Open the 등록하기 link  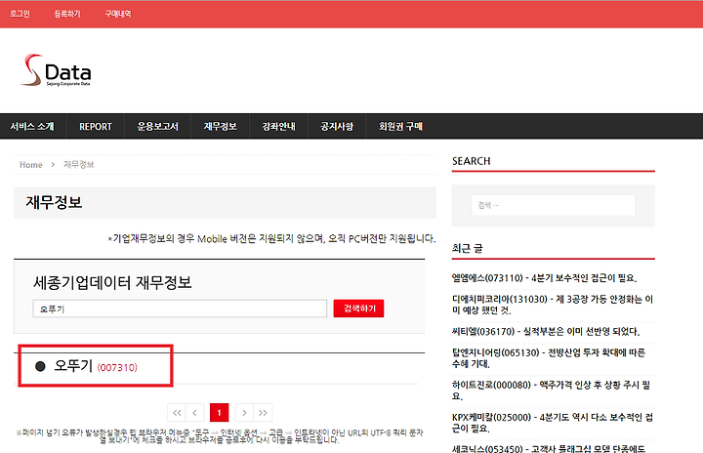(67, 14)
